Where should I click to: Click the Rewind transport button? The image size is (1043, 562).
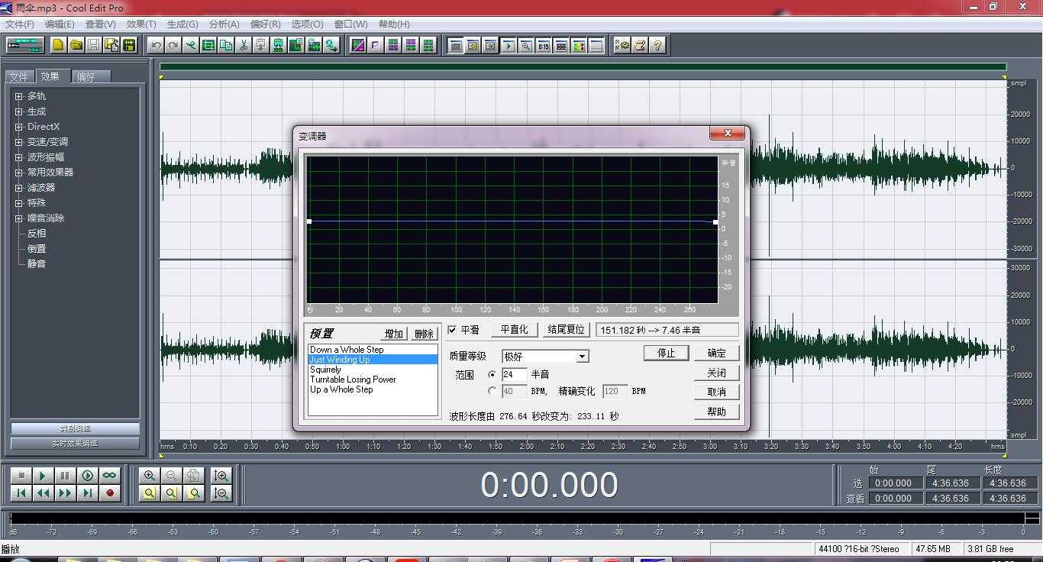(x=43, y=493)
